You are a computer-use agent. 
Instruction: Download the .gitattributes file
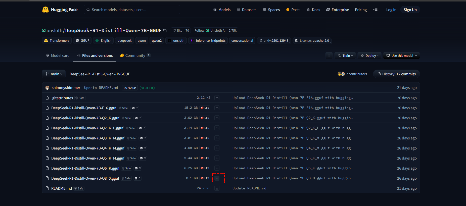click(x=217, y=98)
